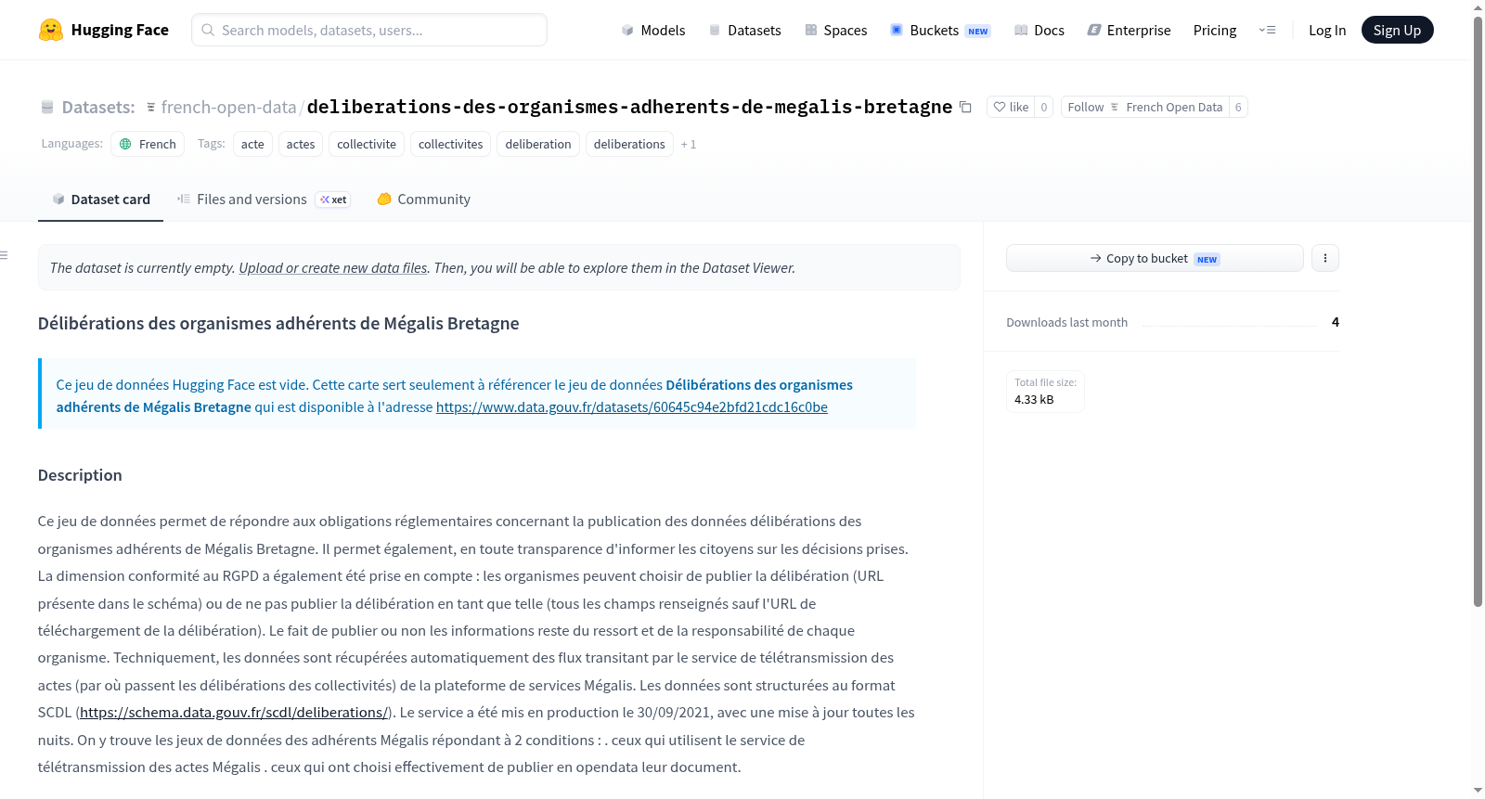Click the Models cube icon
Image resolution: width=1485 pixels, height=799 pixels.
627,30
